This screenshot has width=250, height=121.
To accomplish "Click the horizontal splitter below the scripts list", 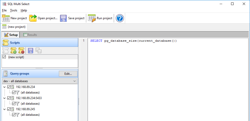I will coord(39,68).
